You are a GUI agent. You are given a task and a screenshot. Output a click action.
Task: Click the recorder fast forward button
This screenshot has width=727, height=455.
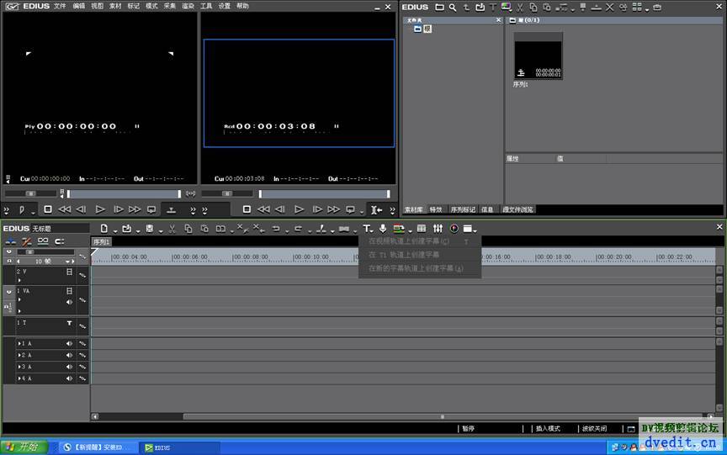[x=333, y=209]
